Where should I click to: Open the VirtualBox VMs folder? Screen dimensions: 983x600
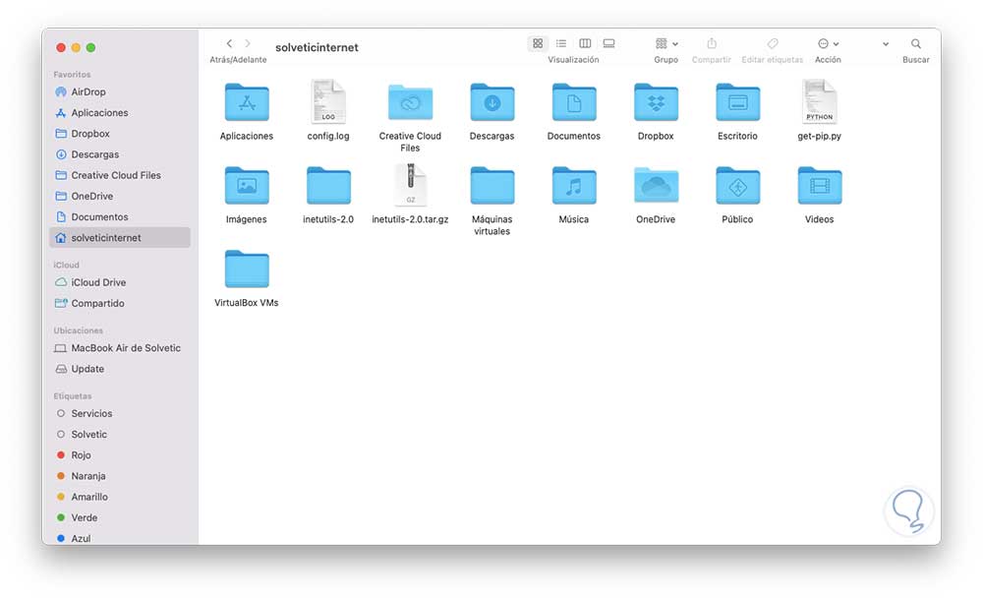point(247,270)
